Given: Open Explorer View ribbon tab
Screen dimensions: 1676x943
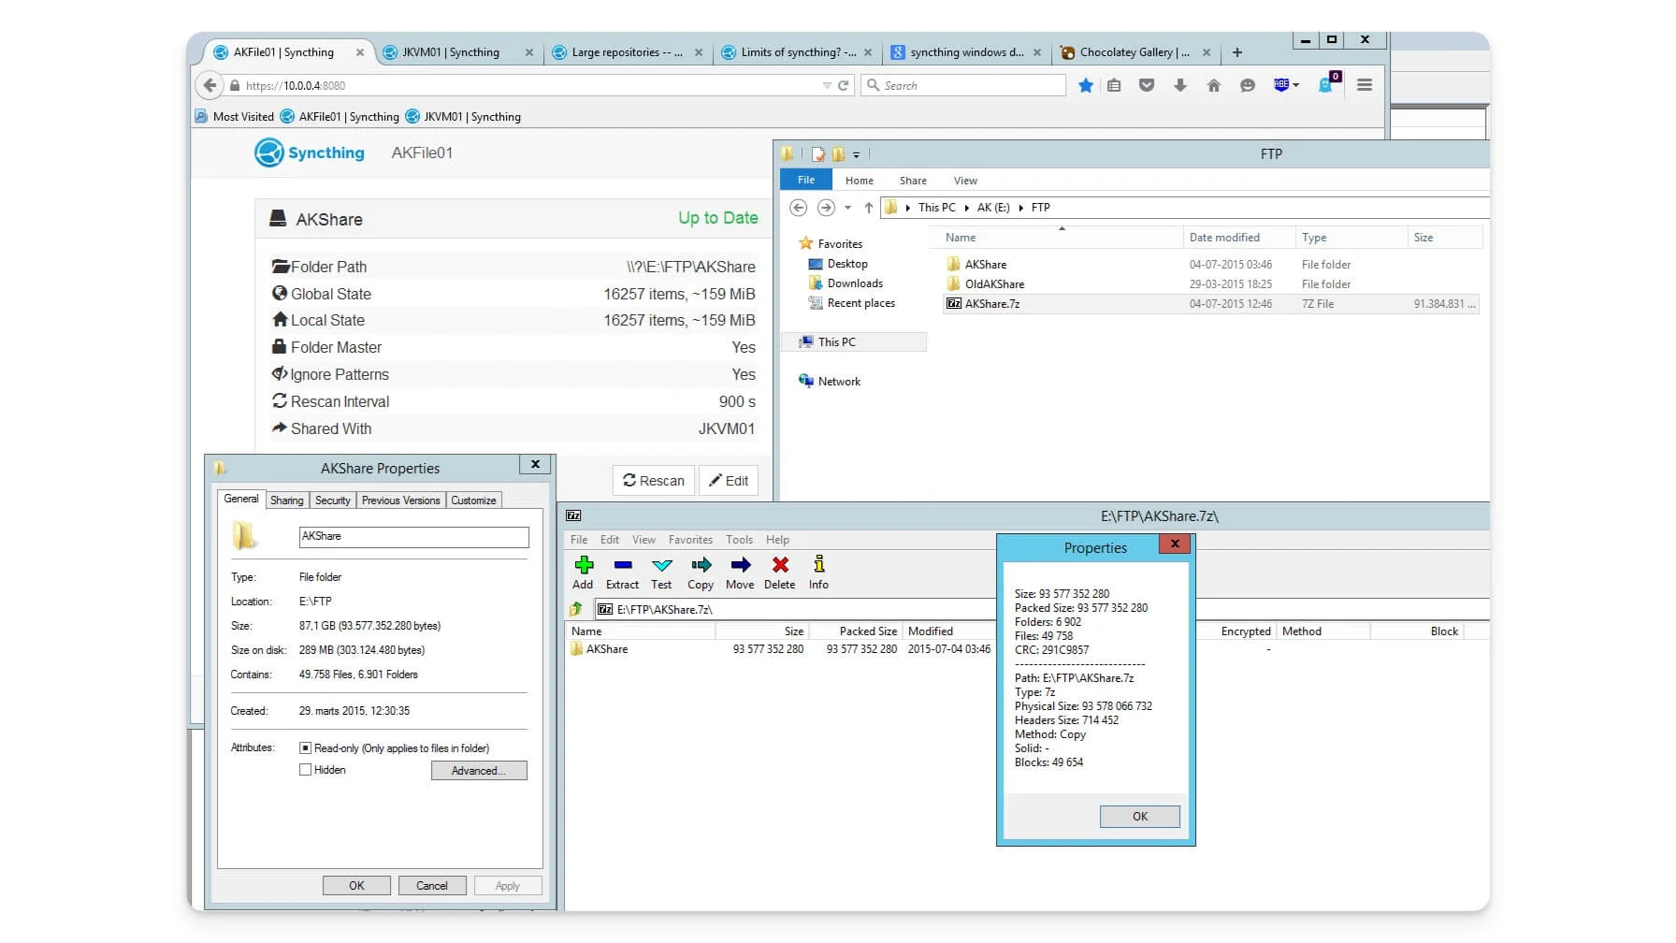Looking at the screenshot, I should pos(966,181).
